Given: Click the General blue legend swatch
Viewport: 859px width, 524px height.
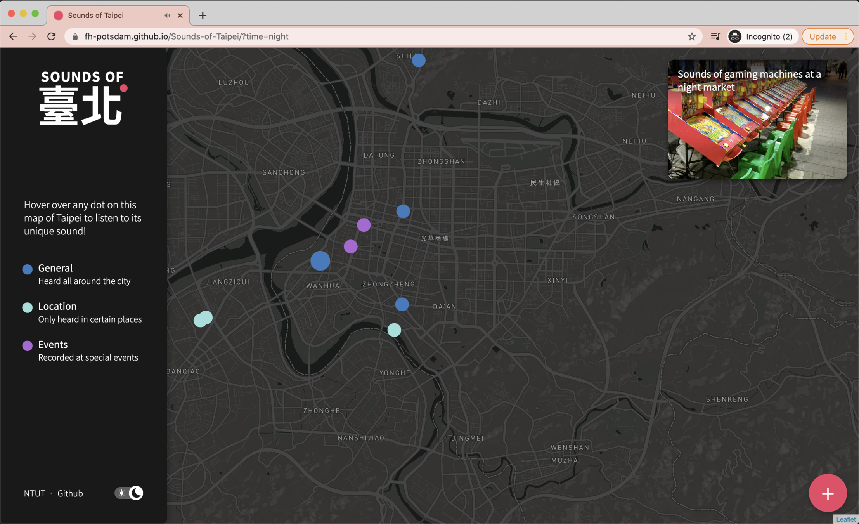Looking at the screenshot, I should (x=27, y=269).
